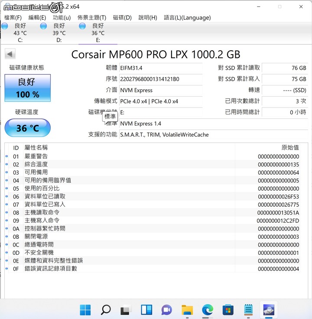Screen dimensions: 312x319
Task: Close the CrystalDiskInfo window
Action: pyautogui.click(x=301, y=7)
